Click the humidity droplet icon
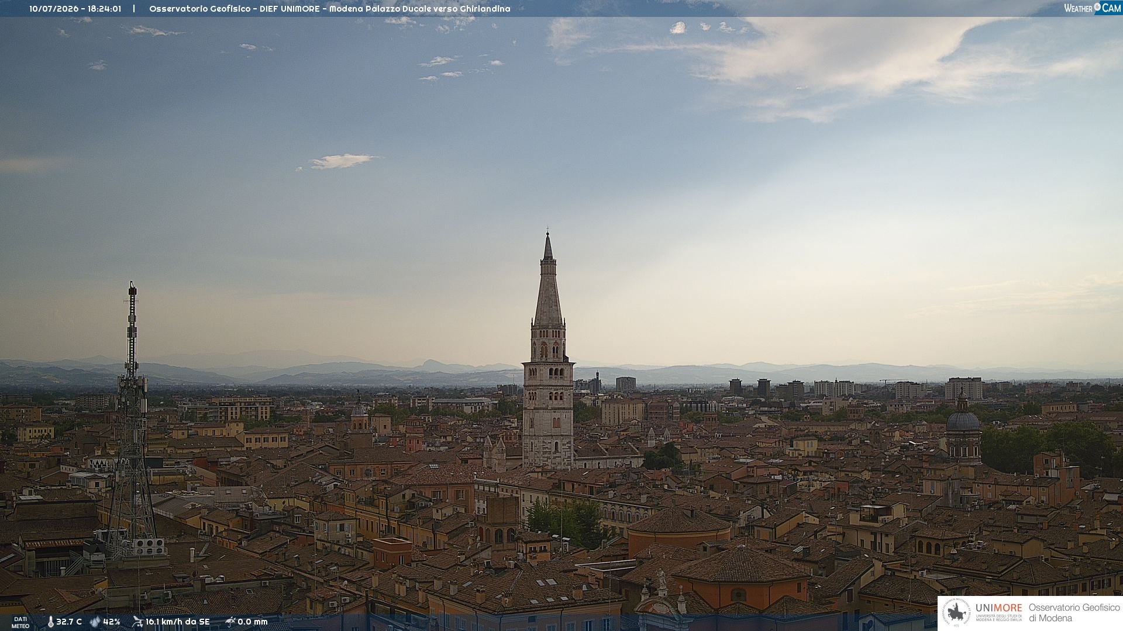 coord(95,622)
